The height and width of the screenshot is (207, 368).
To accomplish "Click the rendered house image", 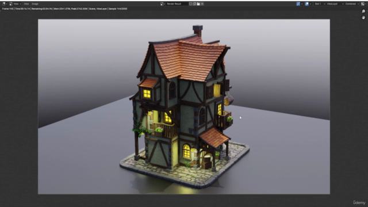I will point(184,106).
